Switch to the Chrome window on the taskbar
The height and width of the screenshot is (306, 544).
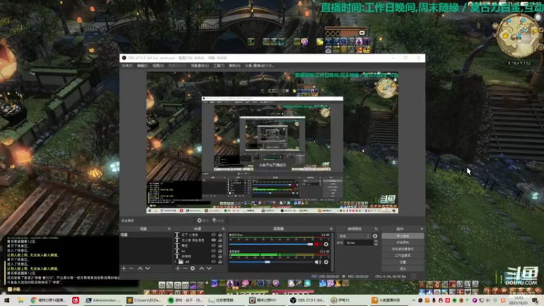coord(48,300)
